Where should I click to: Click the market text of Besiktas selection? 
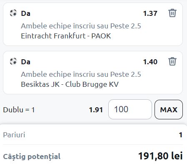81,74
